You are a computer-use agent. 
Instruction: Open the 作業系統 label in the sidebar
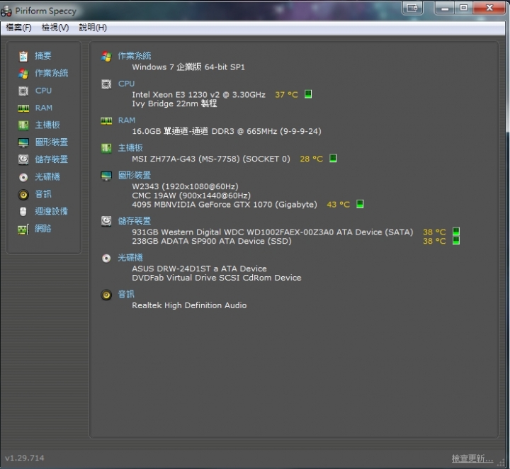click(x=52, y=73)
